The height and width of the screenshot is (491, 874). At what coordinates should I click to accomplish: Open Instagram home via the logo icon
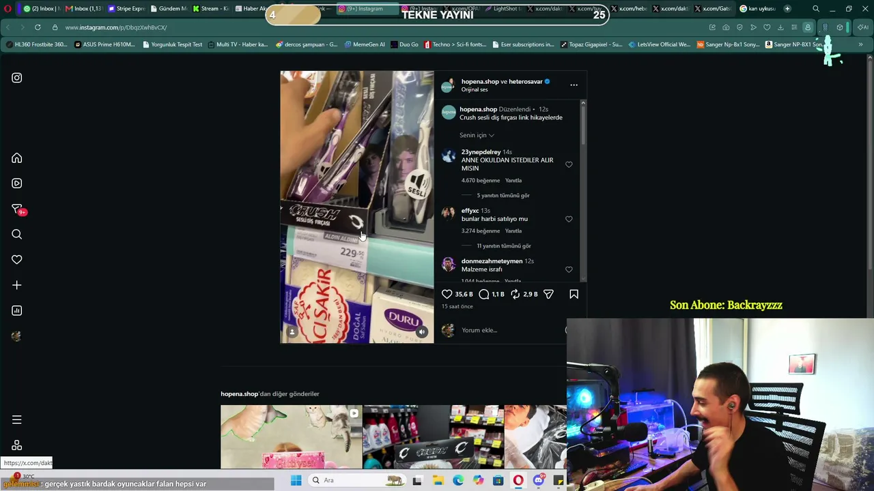(x=17, y=78)
